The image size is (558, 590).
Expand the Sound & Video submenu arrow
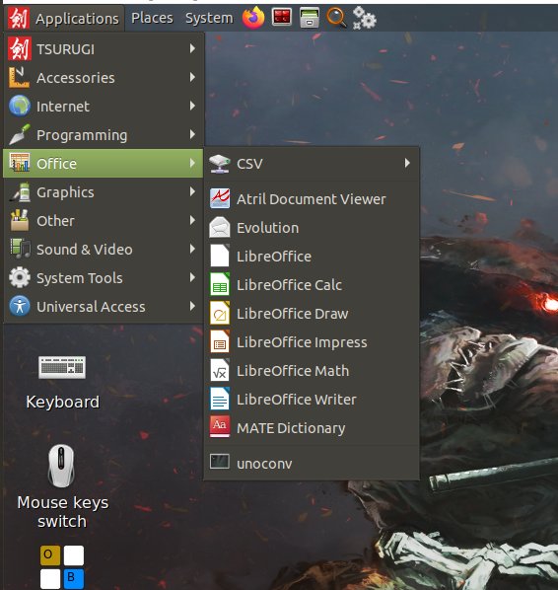[x=192, y=249]
